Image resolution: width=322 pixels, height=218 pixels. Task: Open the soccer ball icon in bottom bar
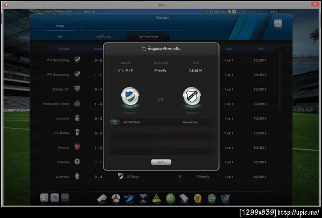pos(116,198)
